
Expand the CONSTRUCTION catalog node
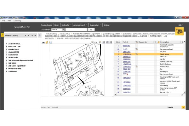click(x=6, y=47)
